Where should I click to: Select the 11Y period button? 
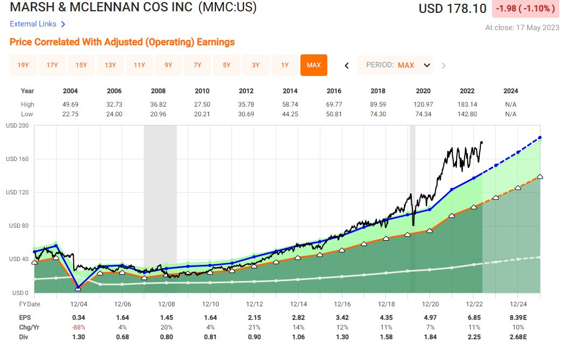[x=139, y=65]
